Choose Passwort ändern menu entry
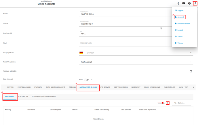This screenshot has height=129, width=198. click(x=182, y=24)
